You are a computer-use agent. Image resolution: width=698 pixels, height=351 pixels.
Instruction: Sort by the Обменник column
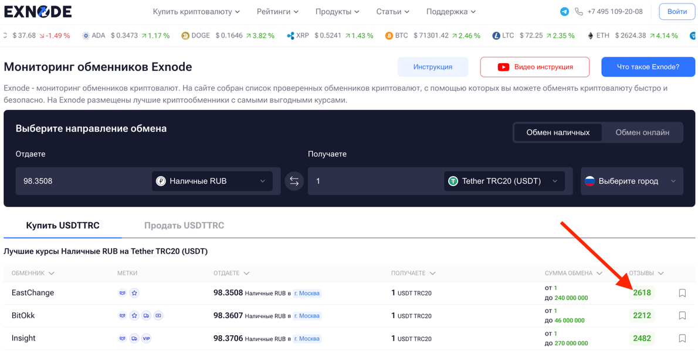[x=33, y=273]
